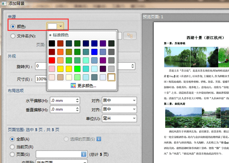This screenshot has width=229, height=163.
Task: Open the color picker dropdown arrow
Action: pos(61,26)
